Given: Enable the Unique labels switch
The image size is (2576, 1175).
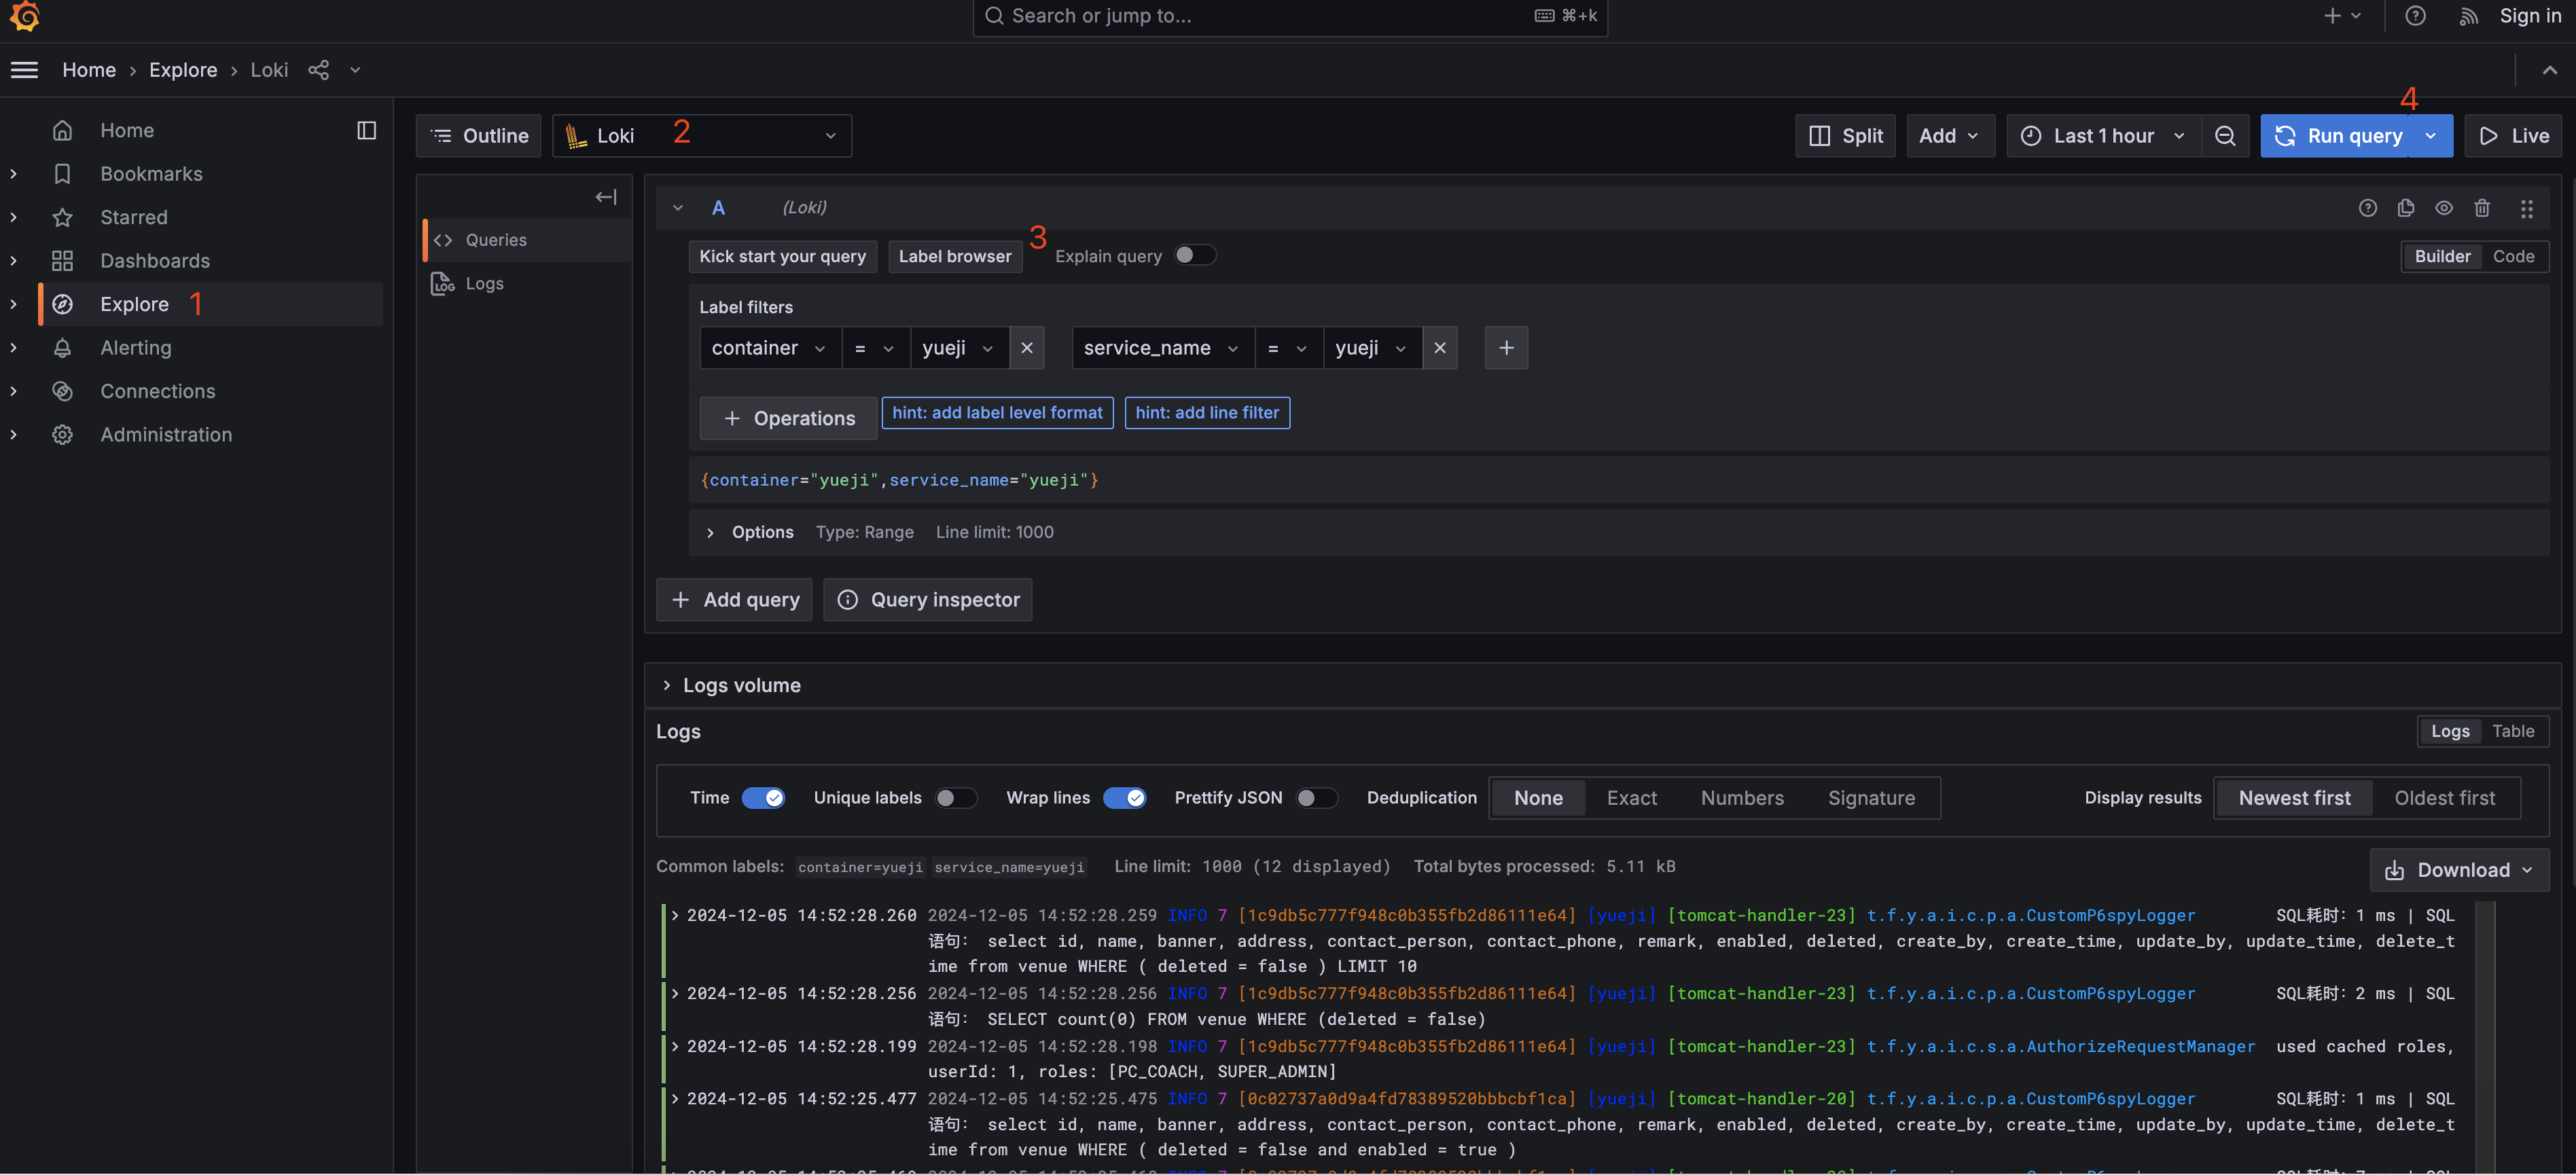Looking at the screenshot, I should (955, 798).
